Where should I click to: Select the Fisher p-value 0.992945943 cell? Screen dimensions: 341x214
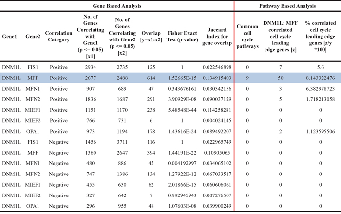(181, 195)
